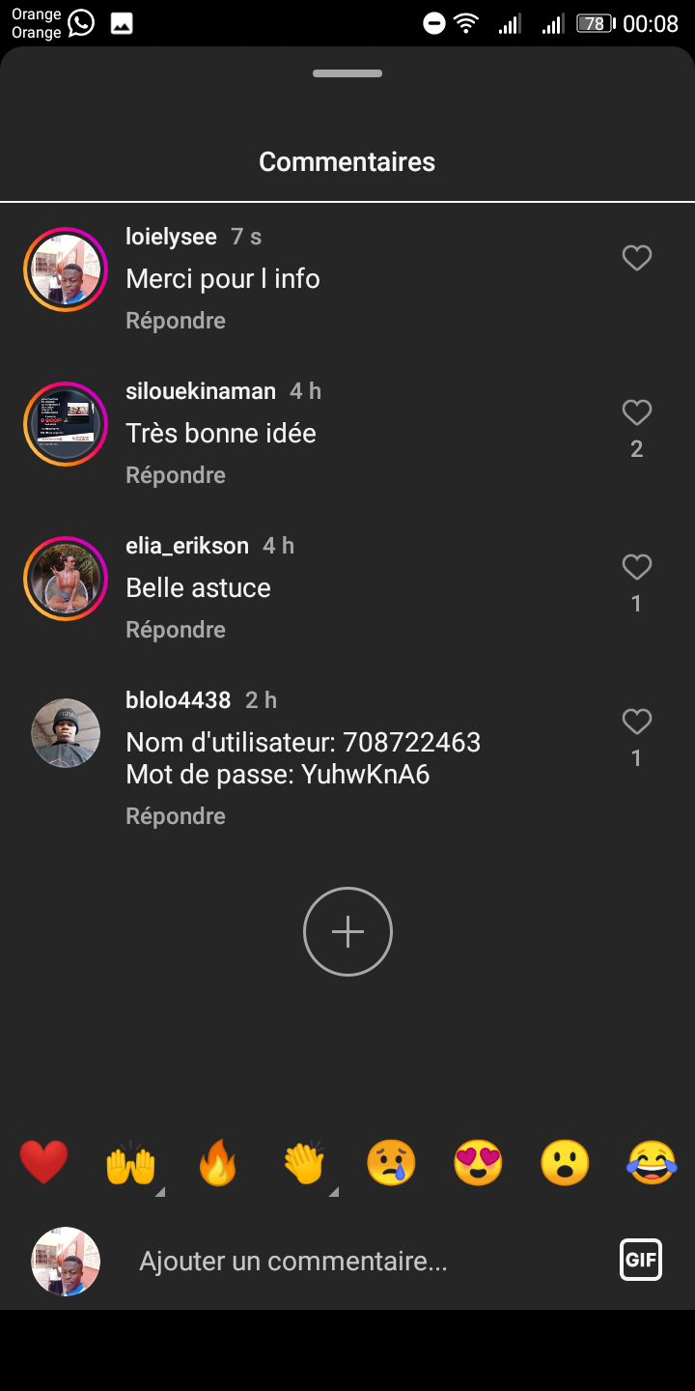Open the WhatsApp notification in status bar
The height and width of the screenshot is (1391, 695).
(81, 23)
